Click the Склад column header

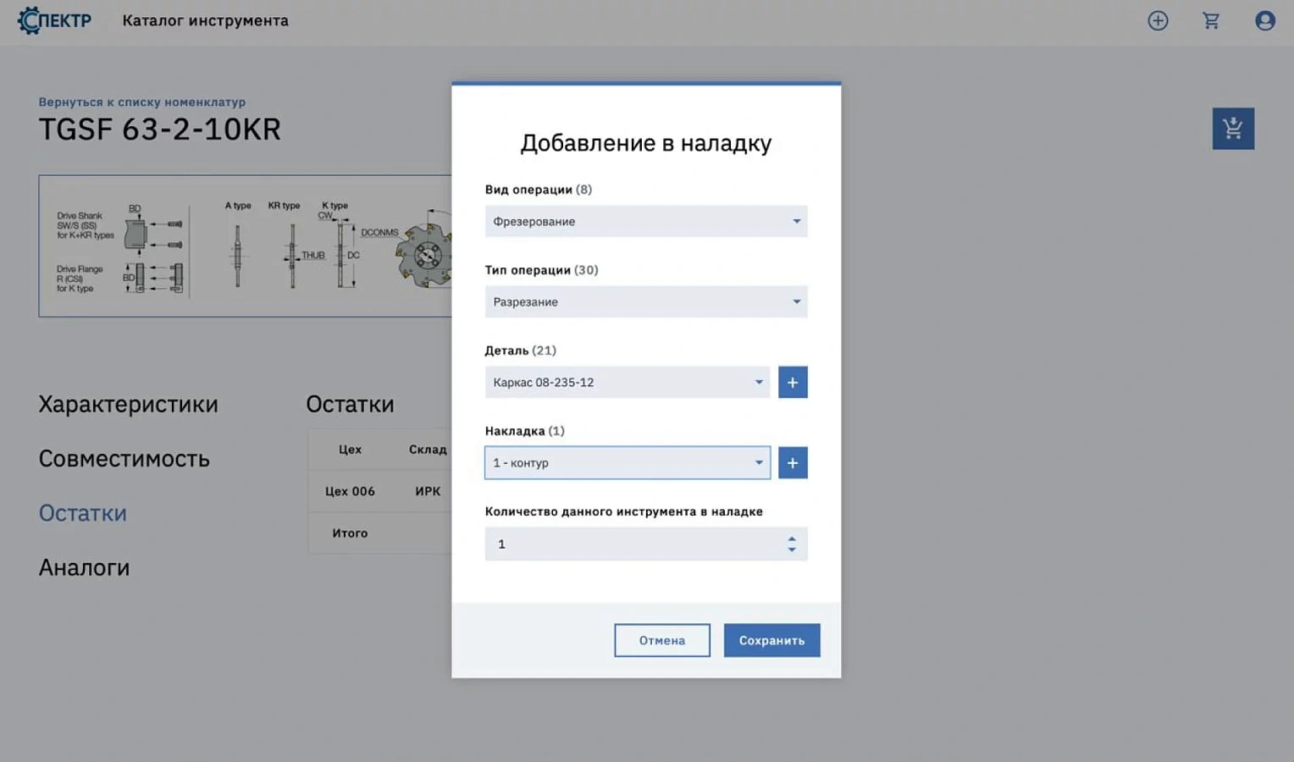tap(428, 450)
